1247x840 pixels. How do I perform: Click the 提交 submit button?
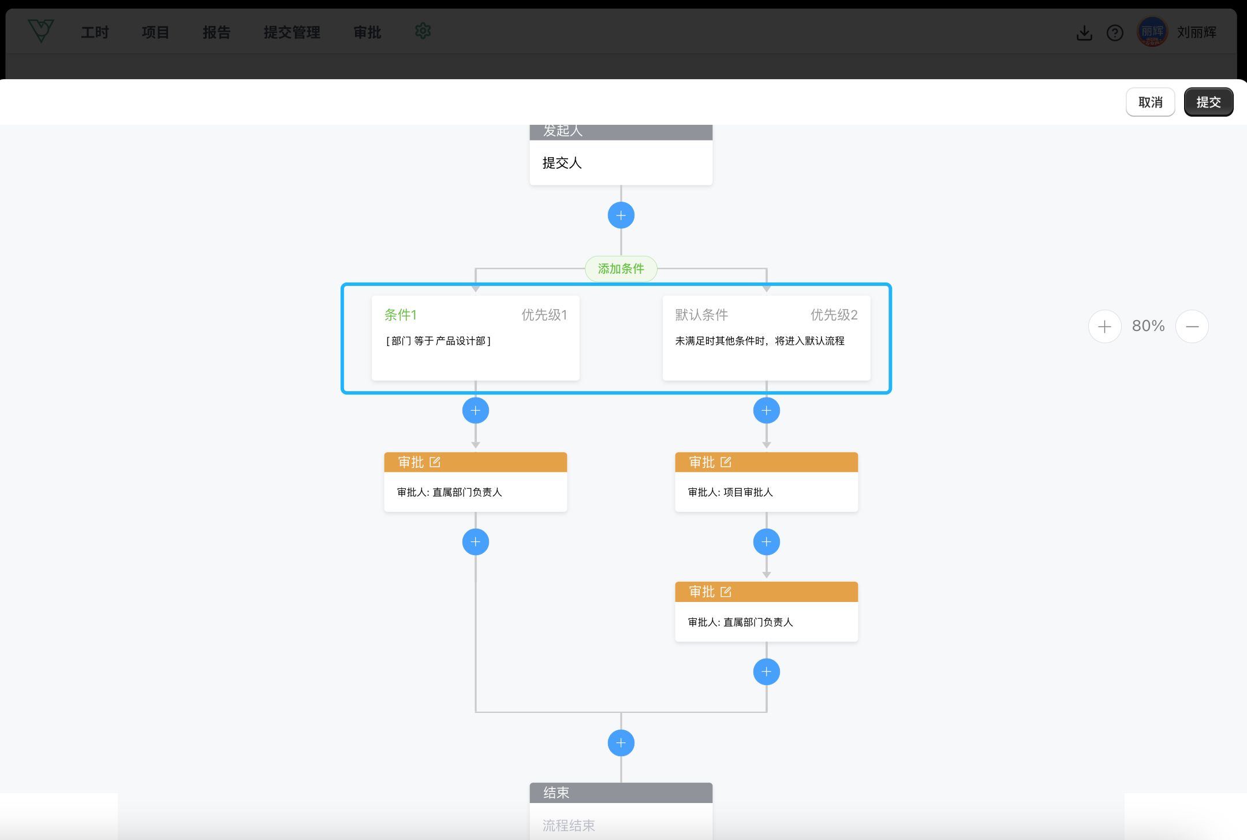click(x=1208, y=102)
